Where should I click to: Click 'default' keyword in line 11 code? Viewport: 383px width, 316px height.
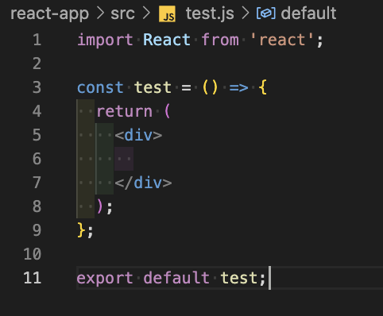pyautogui.click(x=176, y=278)
